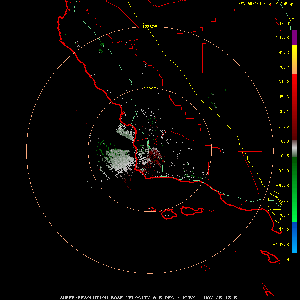Click the black TH band of the scale
This screenshot has width=300, height=300.
point(294,260)
